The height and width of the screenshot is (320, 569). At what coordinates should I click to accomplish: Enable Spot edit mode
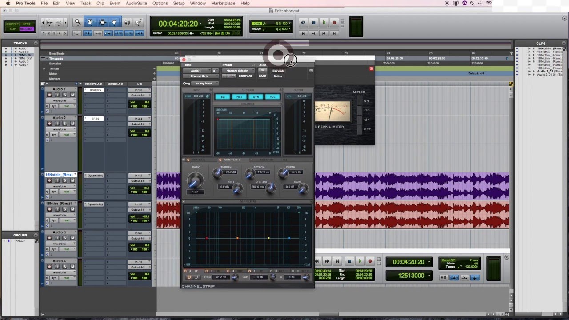click(27, 24)
